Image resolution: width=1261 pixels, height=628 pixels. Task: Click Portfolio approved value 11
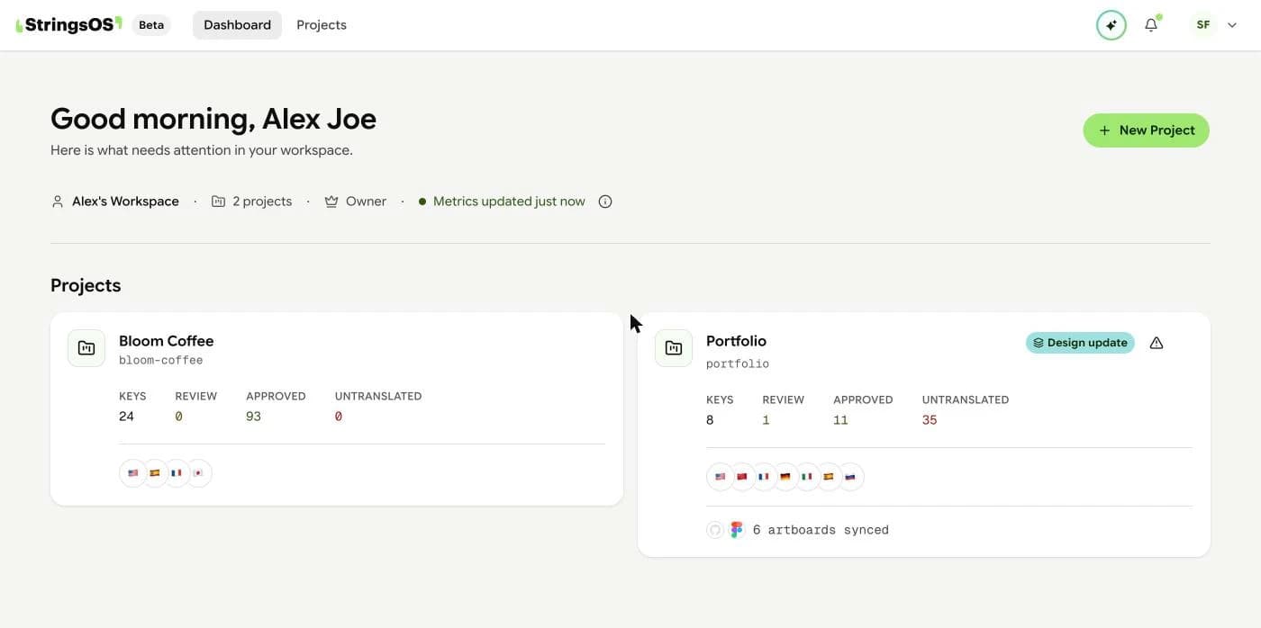(840, 420)
